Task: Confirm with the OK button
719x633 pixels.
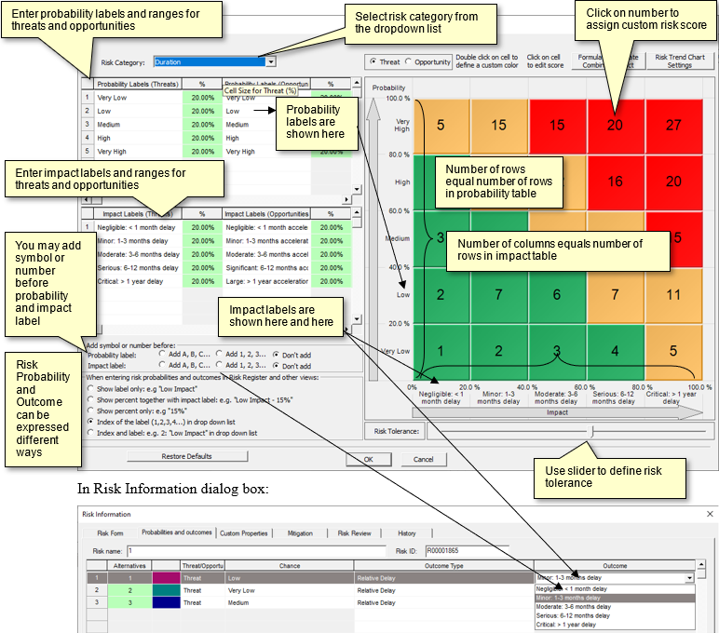Action: (x=369, y=459)
